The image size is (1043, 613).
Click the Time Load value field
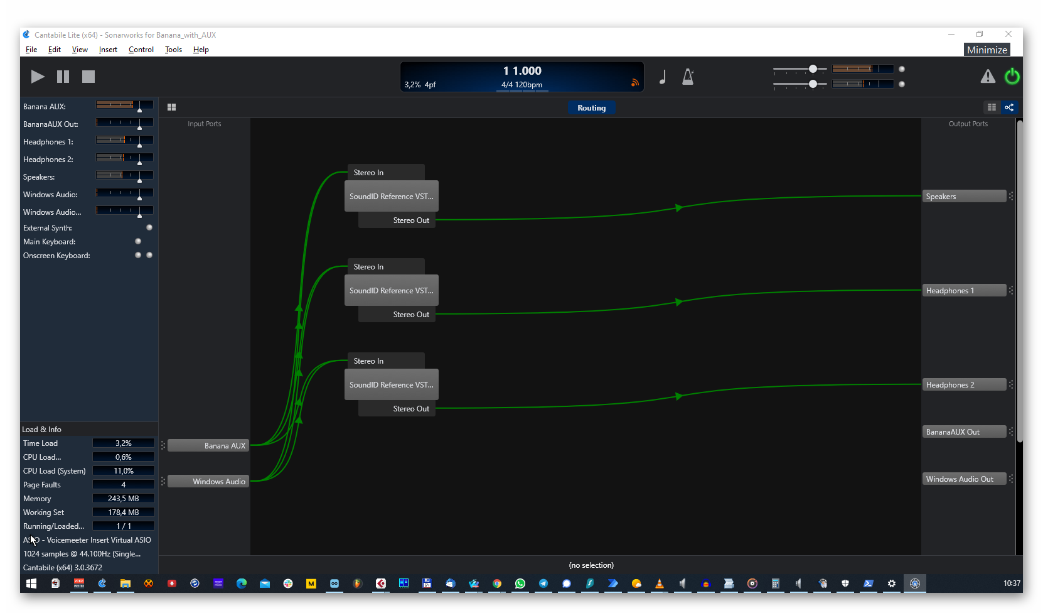pyautogui.click(x=124, y=443)
